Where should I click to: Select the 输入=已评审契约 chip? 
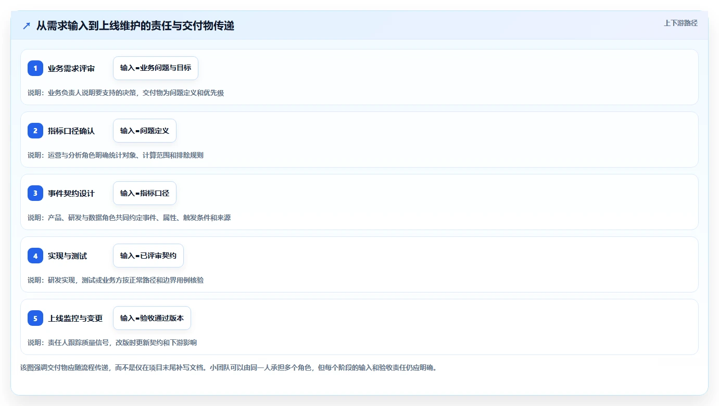point(148,256)
